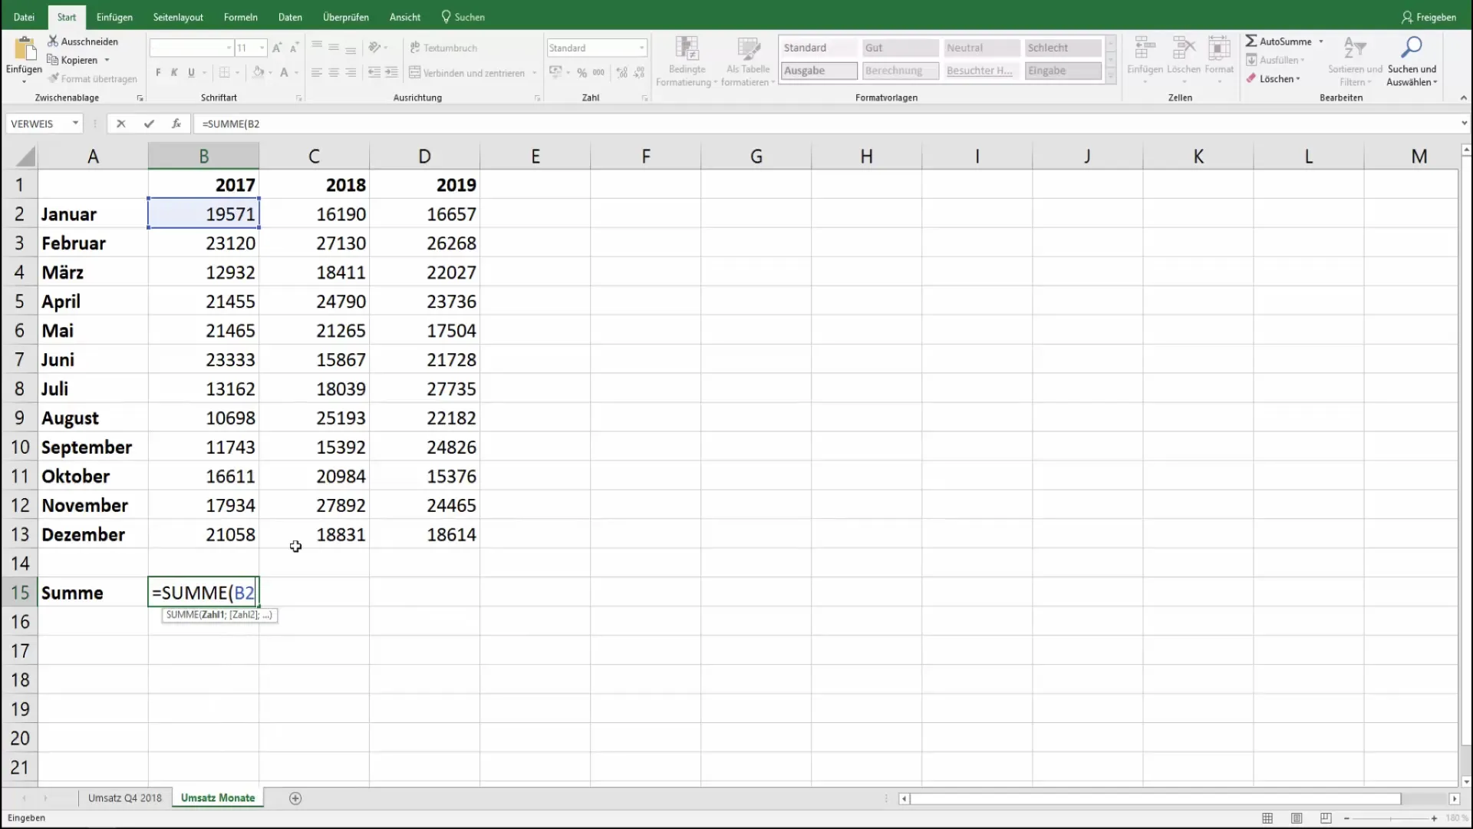The width and height of the screenshot is (1473, 829).
Task: Click the Textumbruch wrap text button
Action: tap(443, 48)
